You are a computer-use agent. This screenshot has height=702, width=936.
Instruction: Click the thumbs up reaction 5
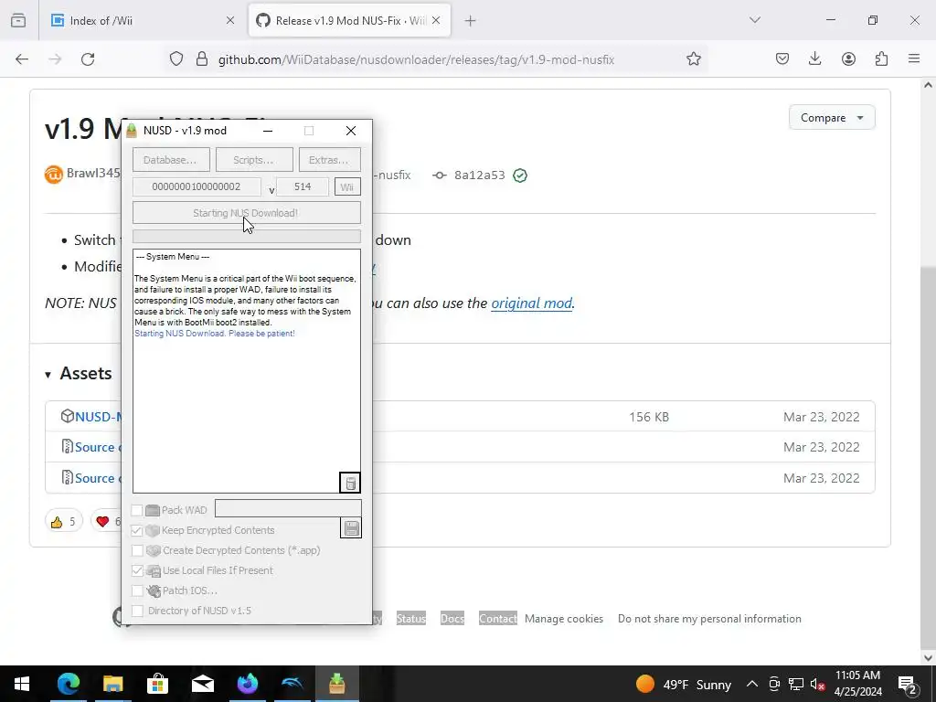[63, 522]
